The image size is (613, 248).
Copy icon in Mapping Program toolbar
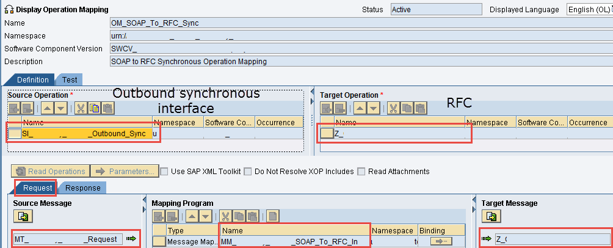pyautogui.click(x=239, y=216)
